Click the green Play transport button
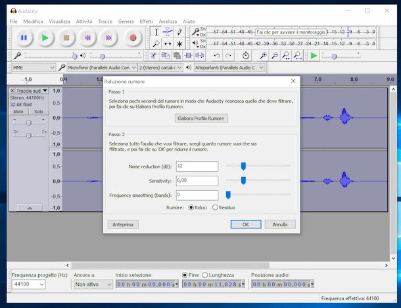Viewport: 401px width, 308px height. (x=45, y=38)
